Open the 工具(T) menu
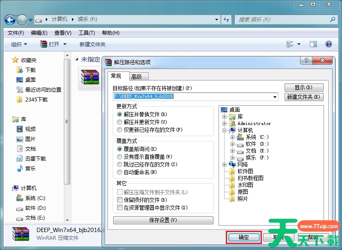342x250 pixels. 86,33
